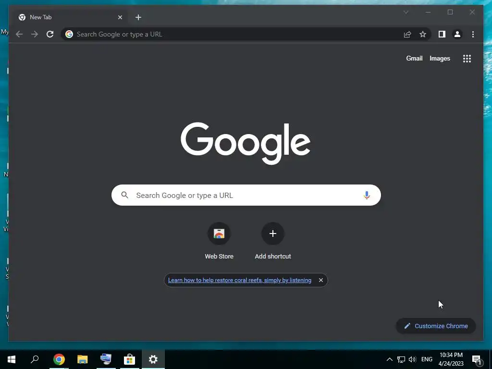Click the Chrome taskbar icon

(x=59, y=359)
